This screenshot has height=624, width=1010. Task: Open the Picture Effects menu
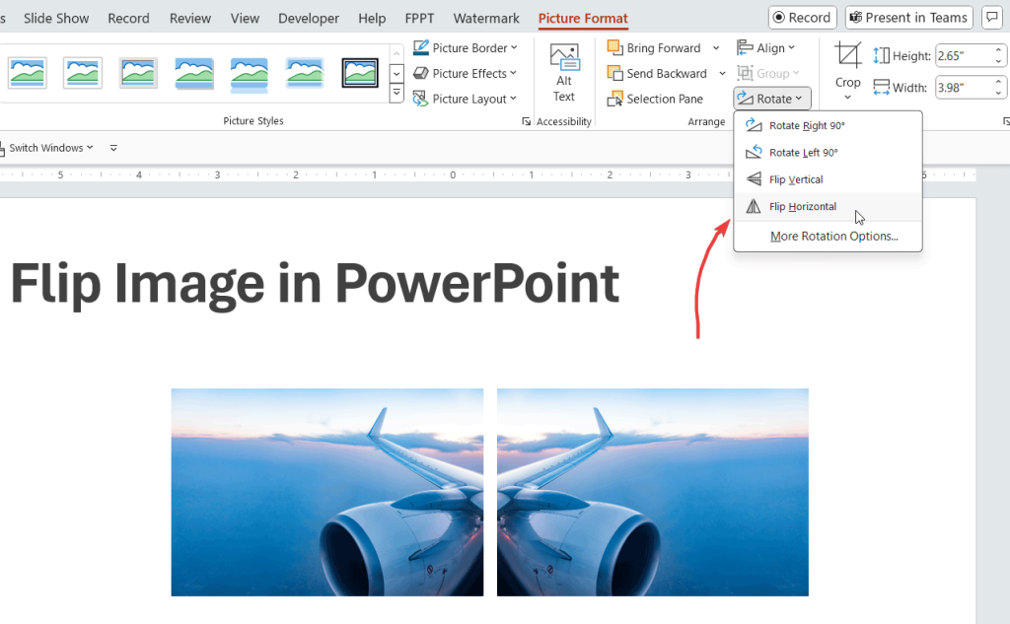[464, 73]
